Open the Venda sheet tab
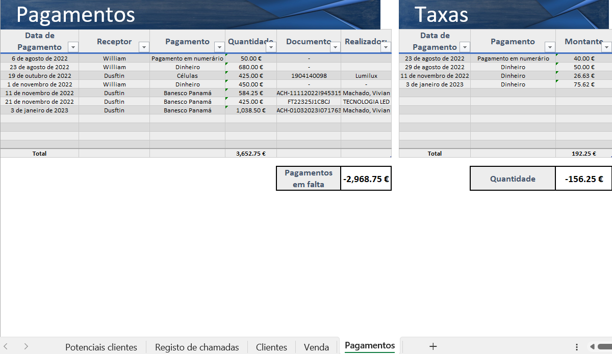Viewport: 612px width, 354px height. (x=316, y=347)
